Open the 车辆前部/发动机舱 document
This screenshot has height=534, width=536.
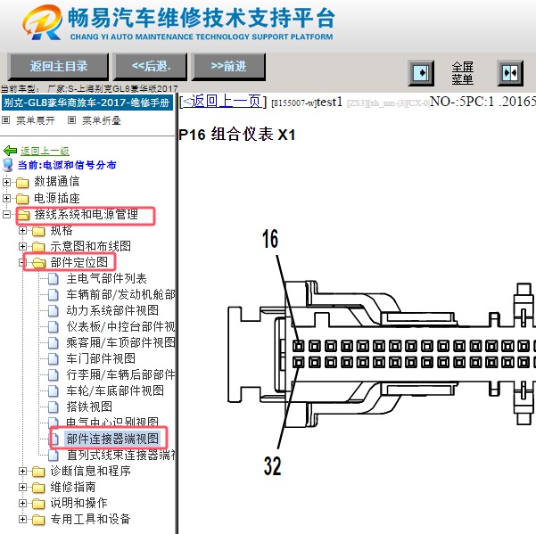pyautogui.click(x=121, y=294)
